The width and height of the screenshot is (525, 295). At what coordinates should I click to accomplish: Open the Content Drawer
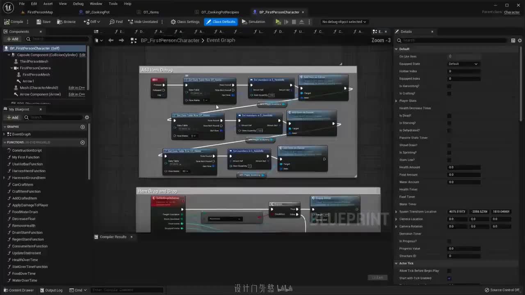[18, 290]
